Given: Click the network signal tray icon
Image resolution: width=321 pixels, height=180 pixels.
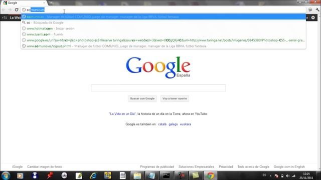Looking at the screenshot, I should coord(293,175).
